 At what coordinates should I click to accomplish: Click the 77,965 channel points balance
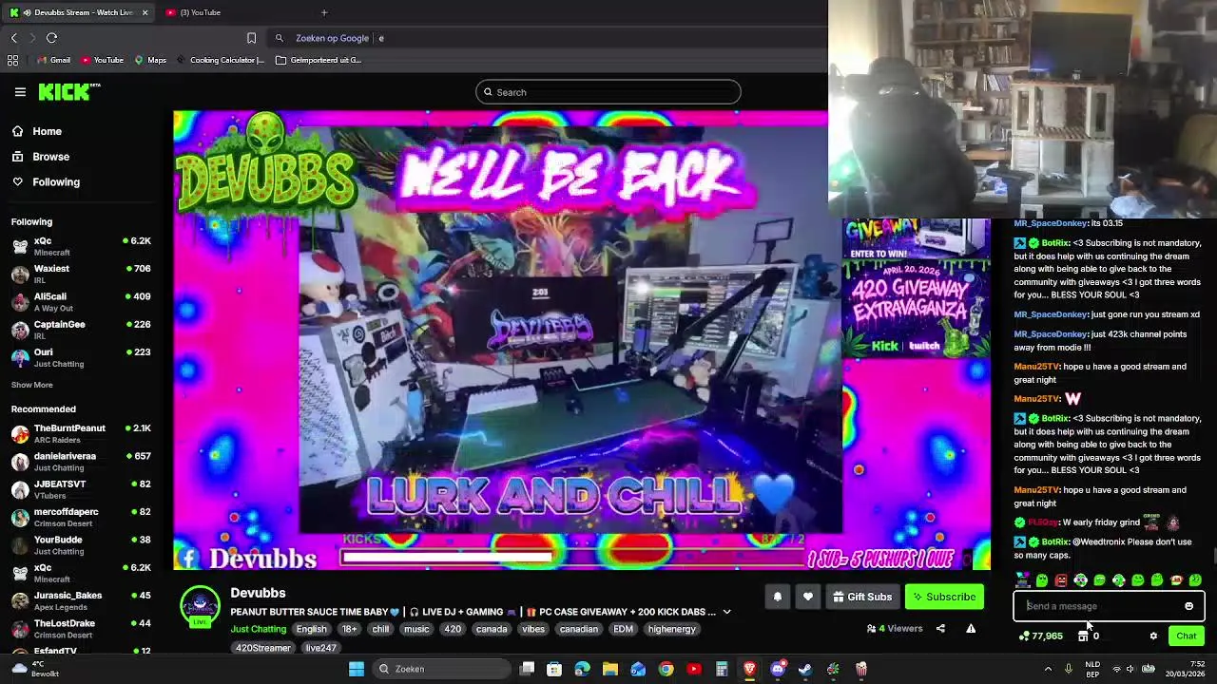(1041, 636)
